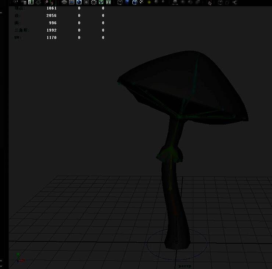This screenshot has height=269, width=272.
Task: Toggle X-Ray display mode
Action: (220, 2)
